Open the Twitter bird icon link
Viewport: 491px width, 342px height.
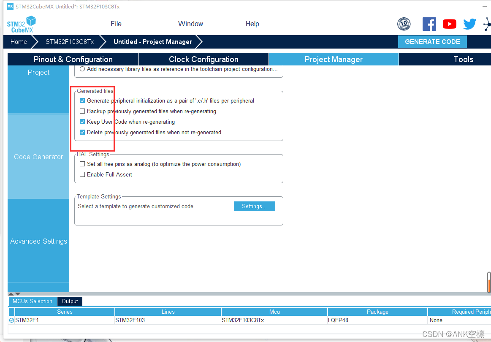click(x=470, y=24)
